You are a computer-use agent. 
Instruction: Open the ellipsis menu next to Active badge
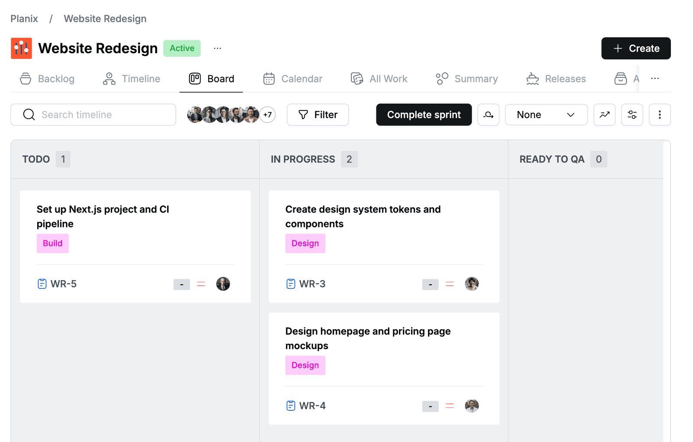[x=217, y=48]
